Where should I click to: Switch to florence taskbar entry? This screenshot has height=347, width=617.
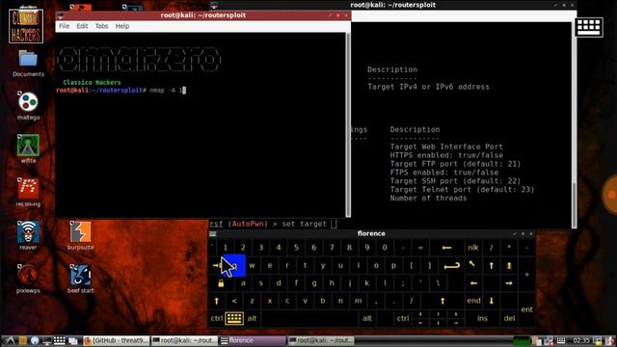(252, 340)
